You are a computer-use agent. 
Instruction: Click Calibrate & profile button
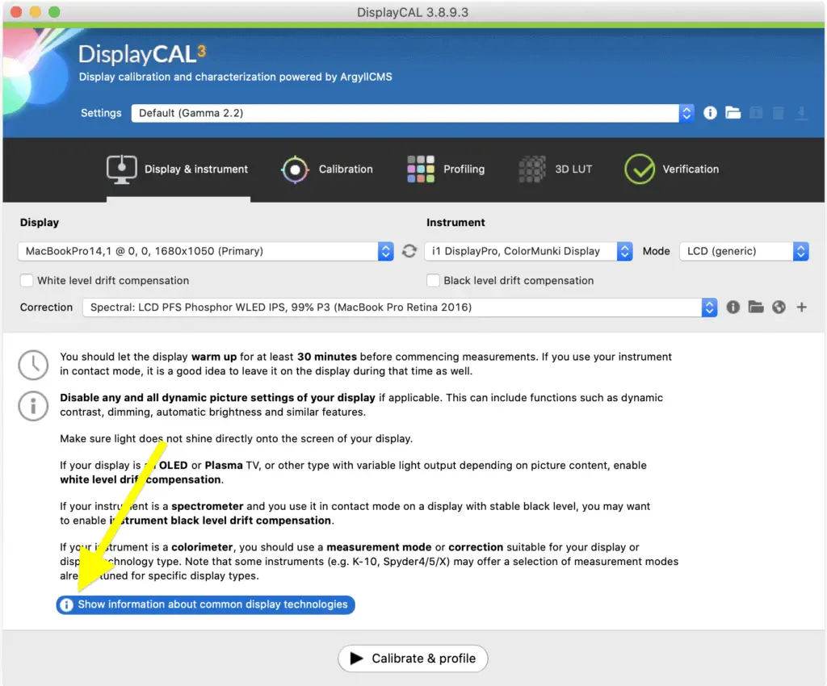tap(413, 659)
